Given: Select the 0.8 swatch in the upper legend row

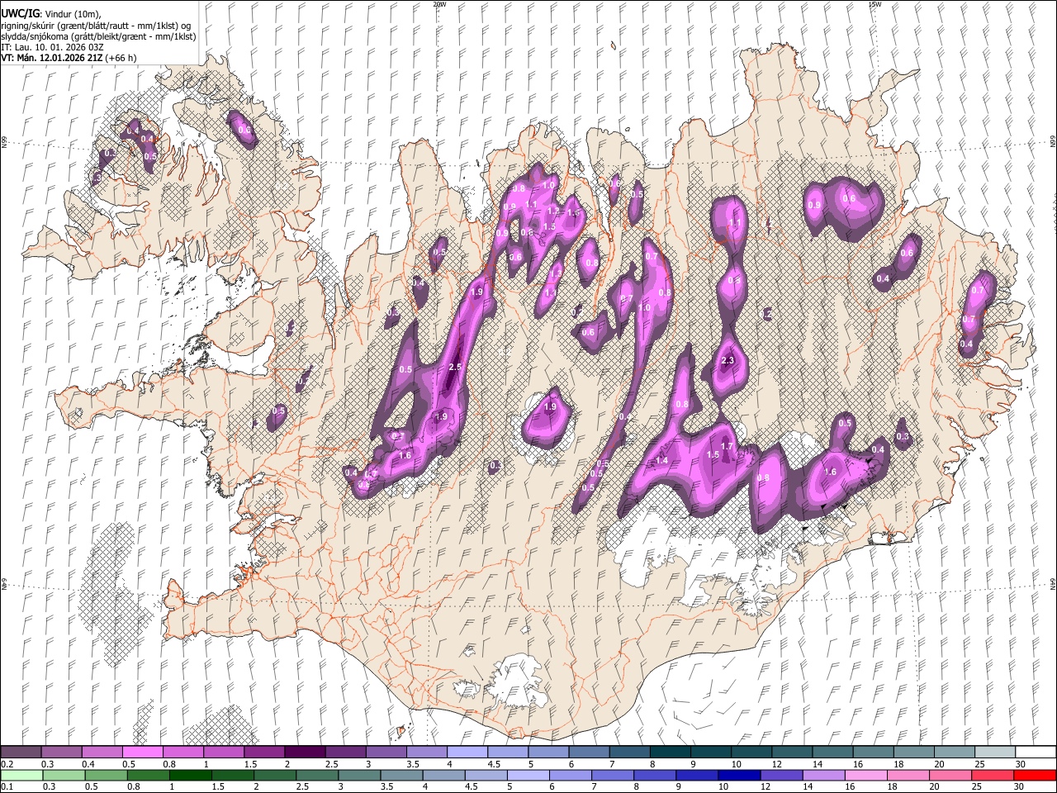Looking at the screenshot, I should pos(182,753).
